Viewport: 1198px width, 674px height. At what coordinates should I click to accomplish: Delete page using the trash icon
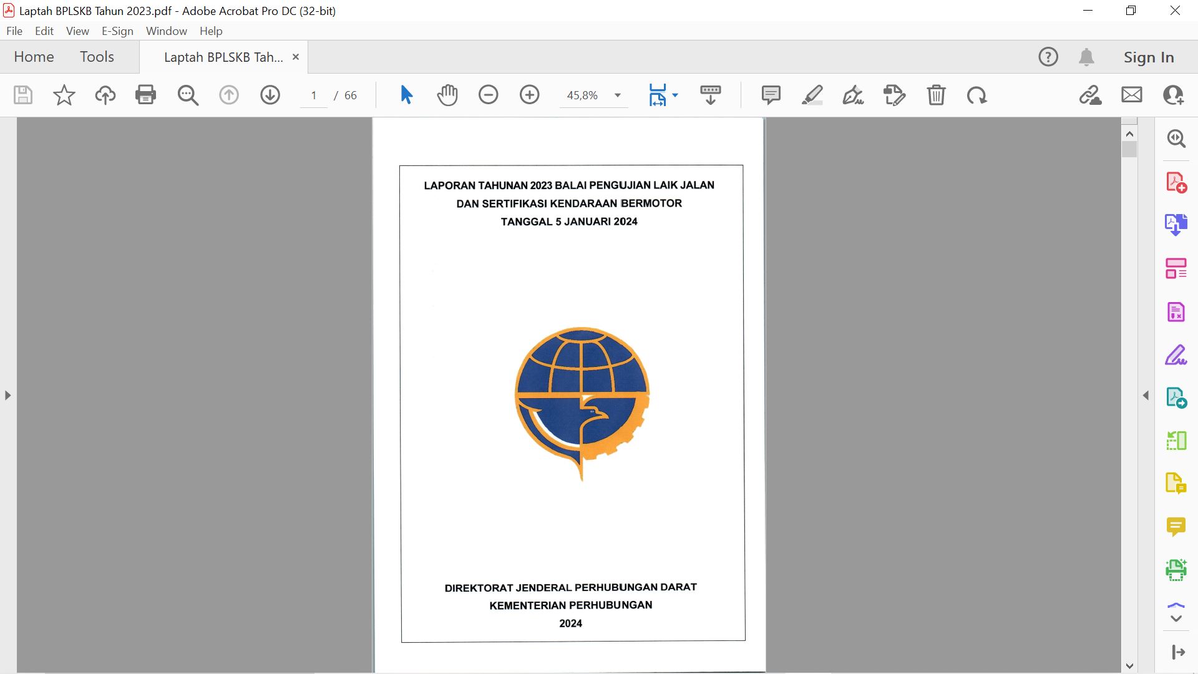tap(936, 95)
